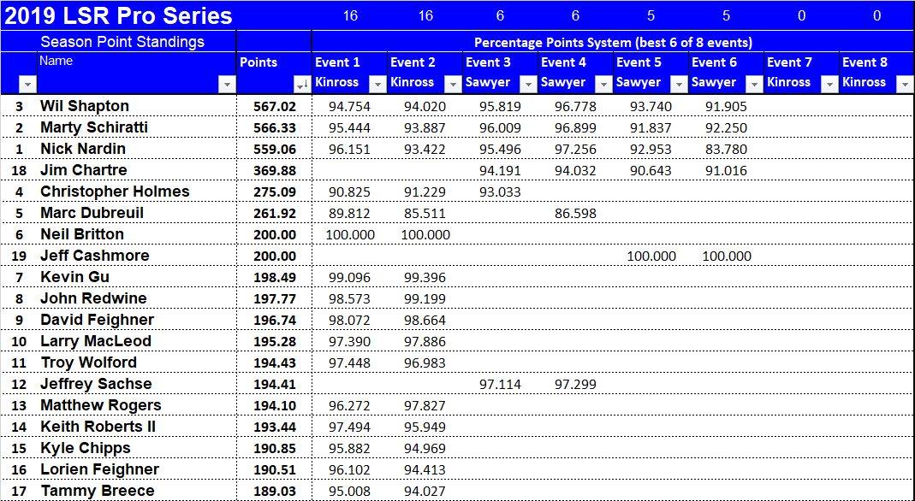915x501 pixels.
Task: Click Neil Britton's Event 1 score cell
Action: coord(348,234)
